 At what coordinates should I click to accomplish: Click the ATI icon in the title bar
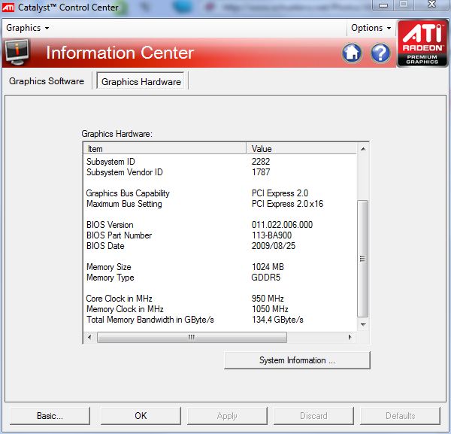tap(8, 8)
